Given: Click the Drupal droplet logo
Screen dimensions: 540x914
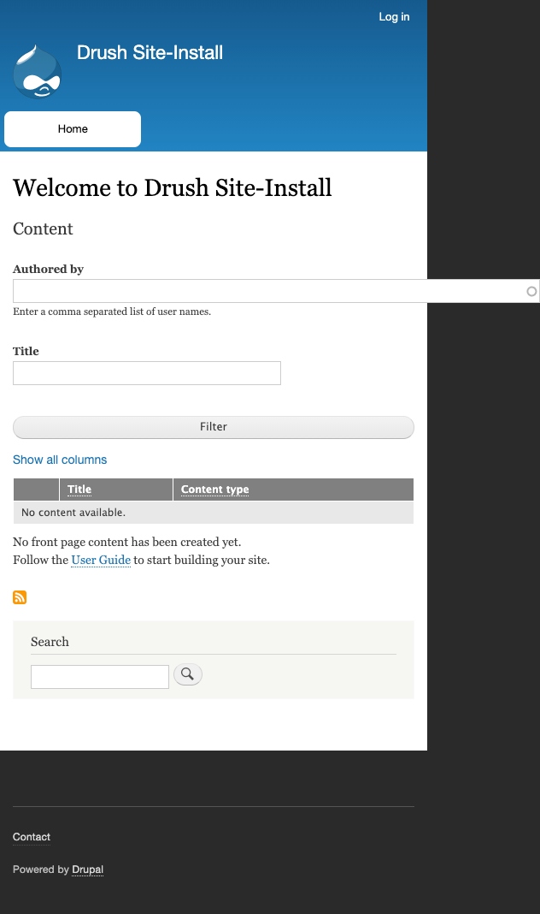Looking at the screenshot, I should (37, 73).
